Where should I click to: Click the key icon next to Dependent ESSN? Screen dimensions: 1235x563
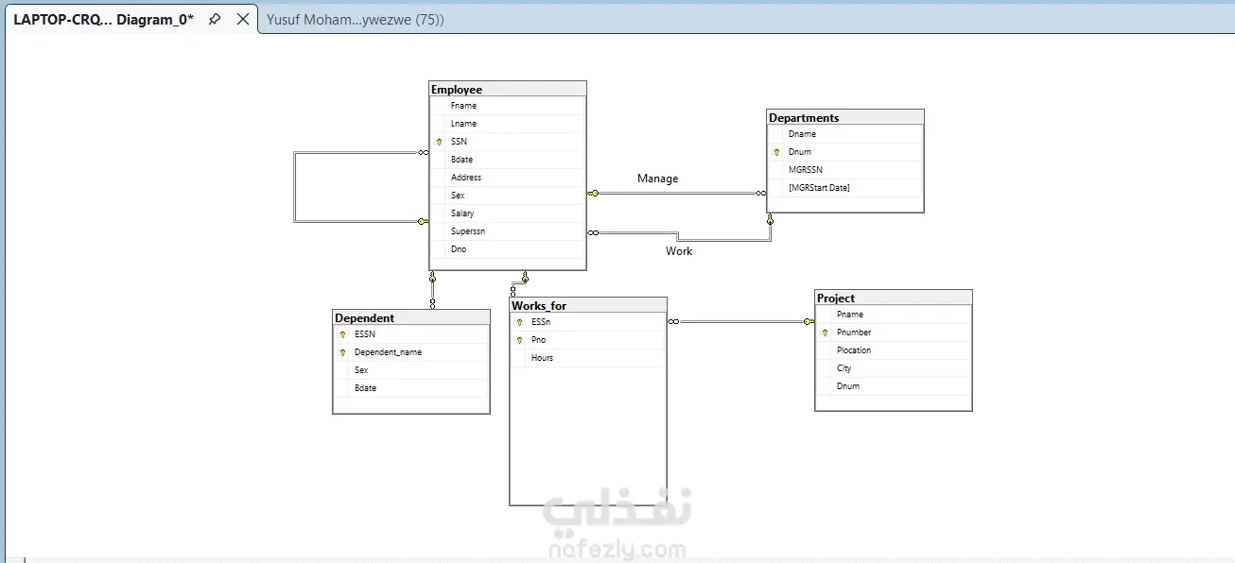[342, 334]
